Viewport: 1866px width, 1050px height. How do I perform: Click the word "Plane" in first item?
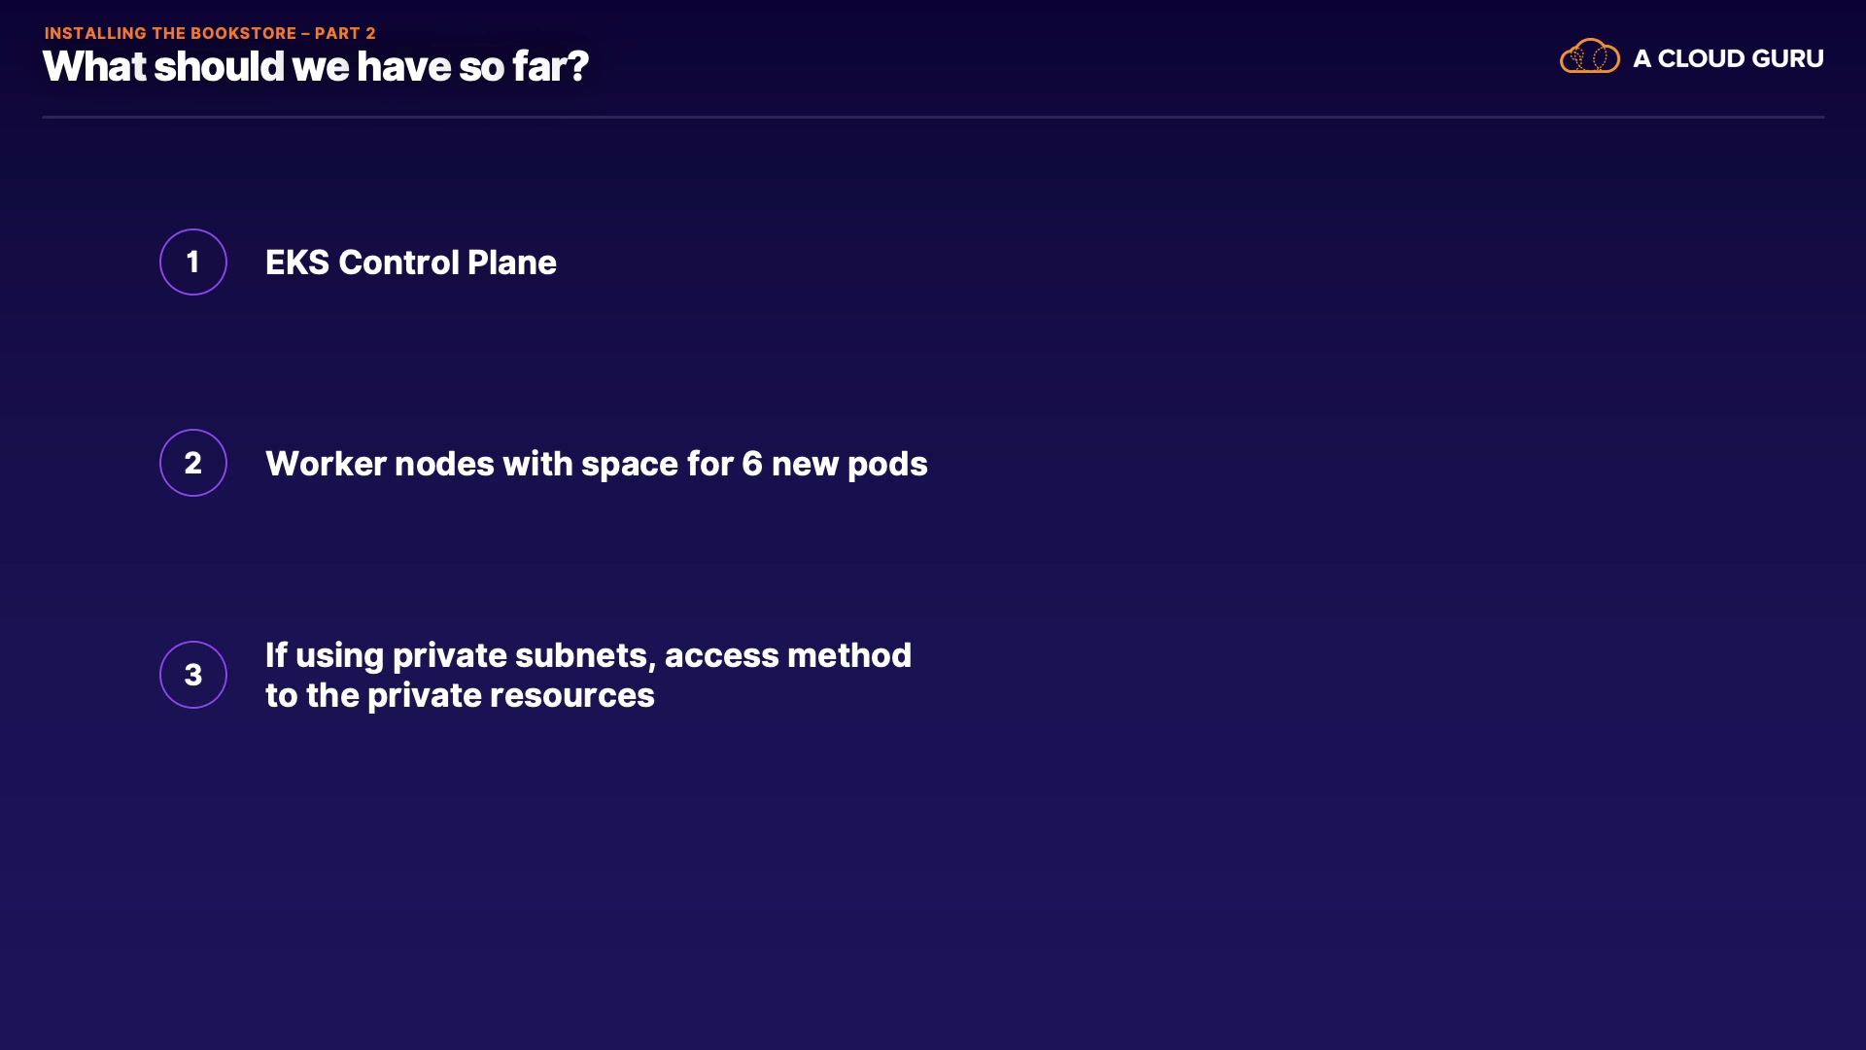pos(511,262)
